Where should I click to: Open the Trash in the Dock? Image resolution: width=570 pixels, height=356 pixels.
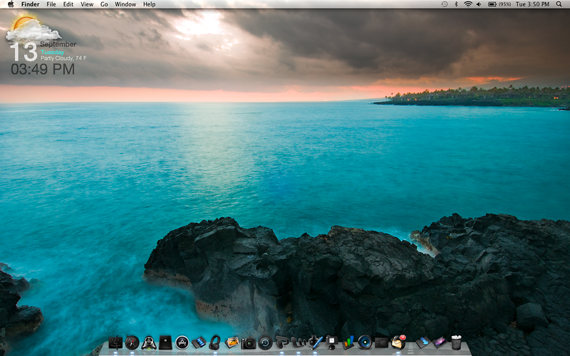point(457,342)
